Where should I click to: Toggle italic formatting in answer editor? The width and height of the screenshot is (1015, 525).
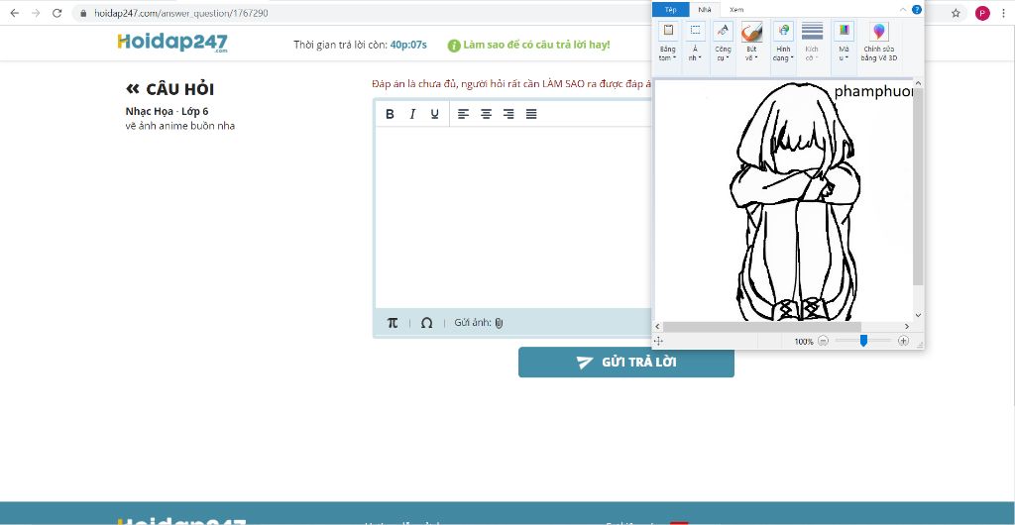coord(412,114)
